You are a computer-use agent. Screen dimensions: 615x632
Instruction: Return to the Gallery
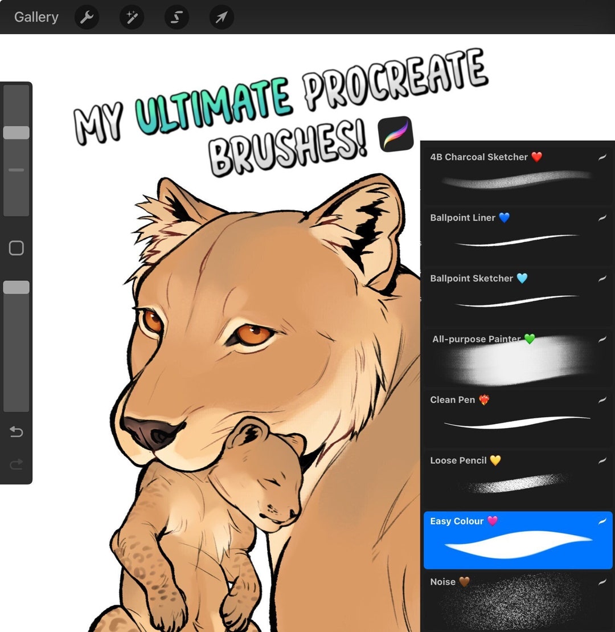click(x=35, y=17)
